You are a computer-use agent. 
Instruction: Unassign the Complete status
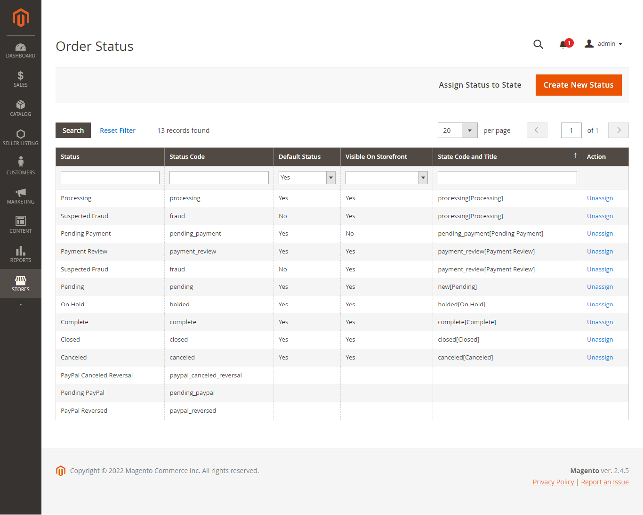600,322
